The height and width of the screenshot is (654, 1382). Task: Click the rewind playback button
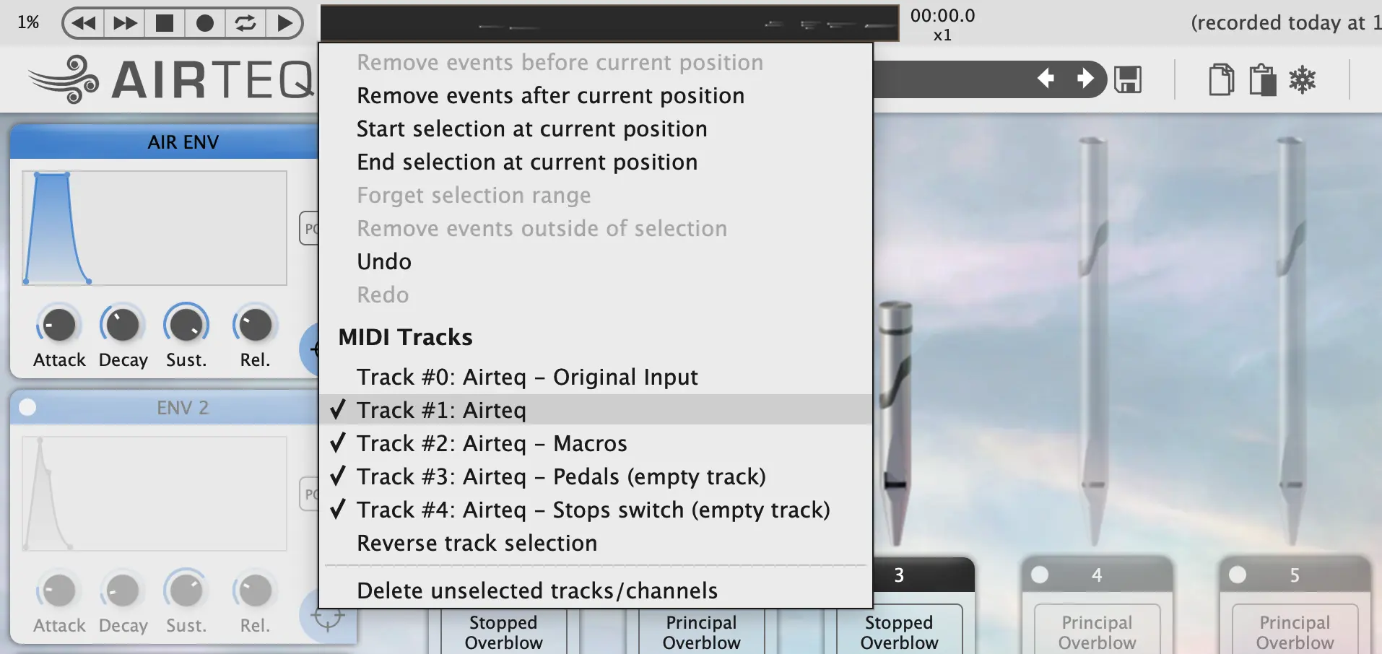pos(84,23)
